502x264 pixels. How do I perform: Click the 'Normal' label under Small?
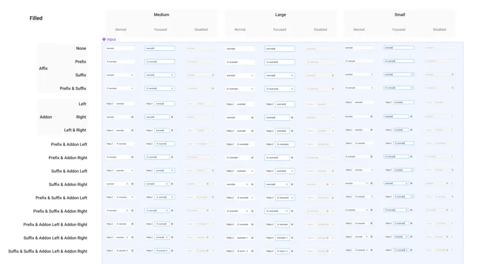click(359, 29)
